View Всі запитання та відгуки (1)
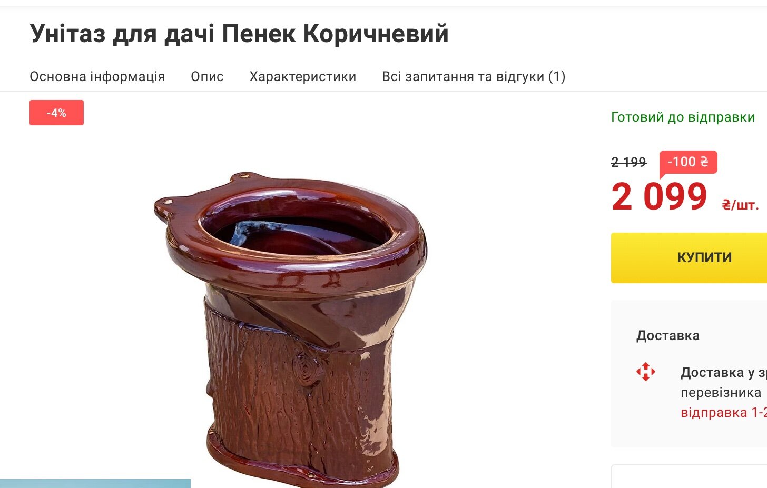This screenshot has height=488, width=767. (x=474, y=77)
